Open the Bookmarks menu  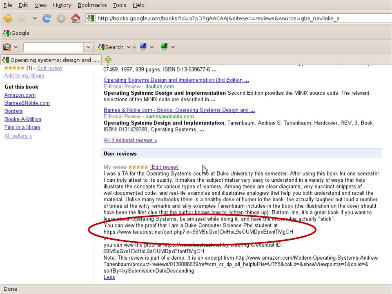(92, 5)
